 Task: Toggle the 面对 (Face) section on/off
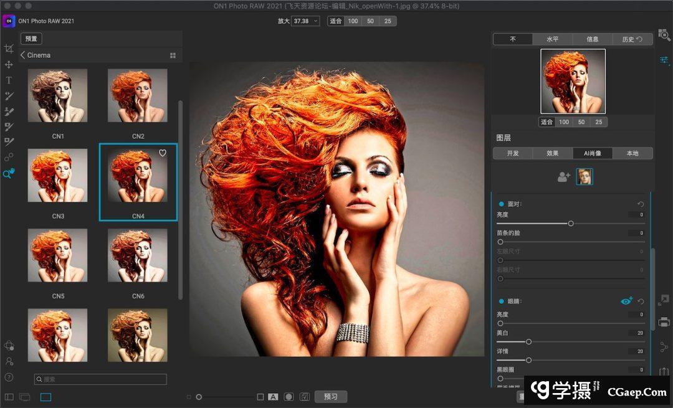pyautogui.click(x=502, y=204)
